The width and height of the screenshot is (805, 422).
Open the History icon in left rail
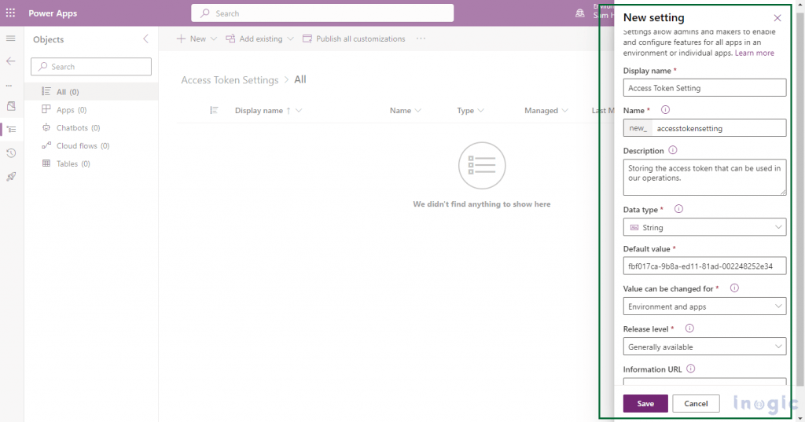(11, 153)
